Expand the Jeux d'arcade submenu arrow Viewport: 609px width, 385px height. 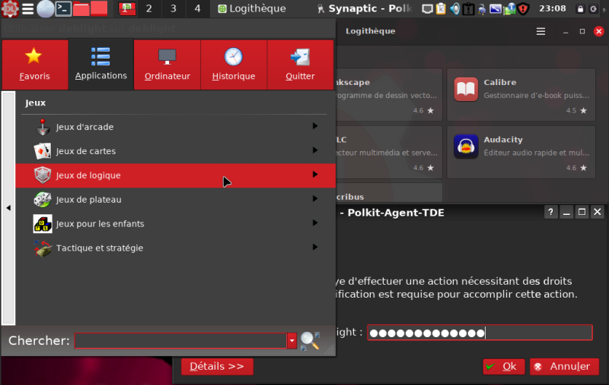[x=315, y=127]
